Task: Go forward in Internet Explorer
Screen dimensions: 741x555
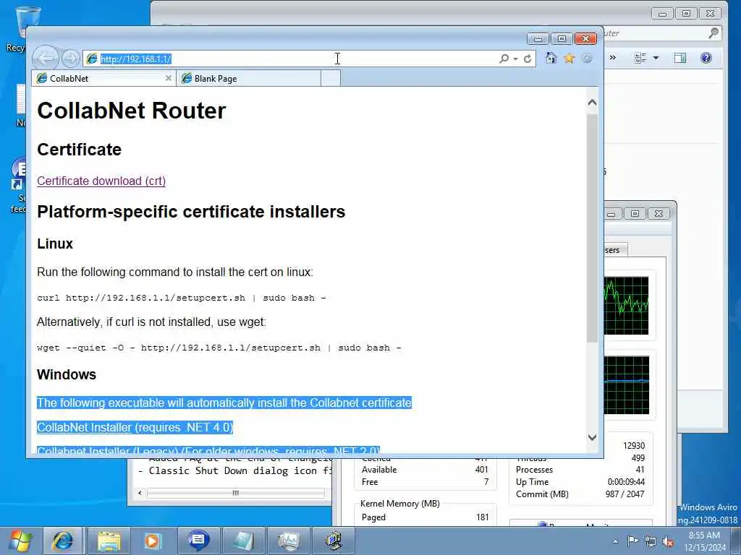Action: click(x=71, y=59)
